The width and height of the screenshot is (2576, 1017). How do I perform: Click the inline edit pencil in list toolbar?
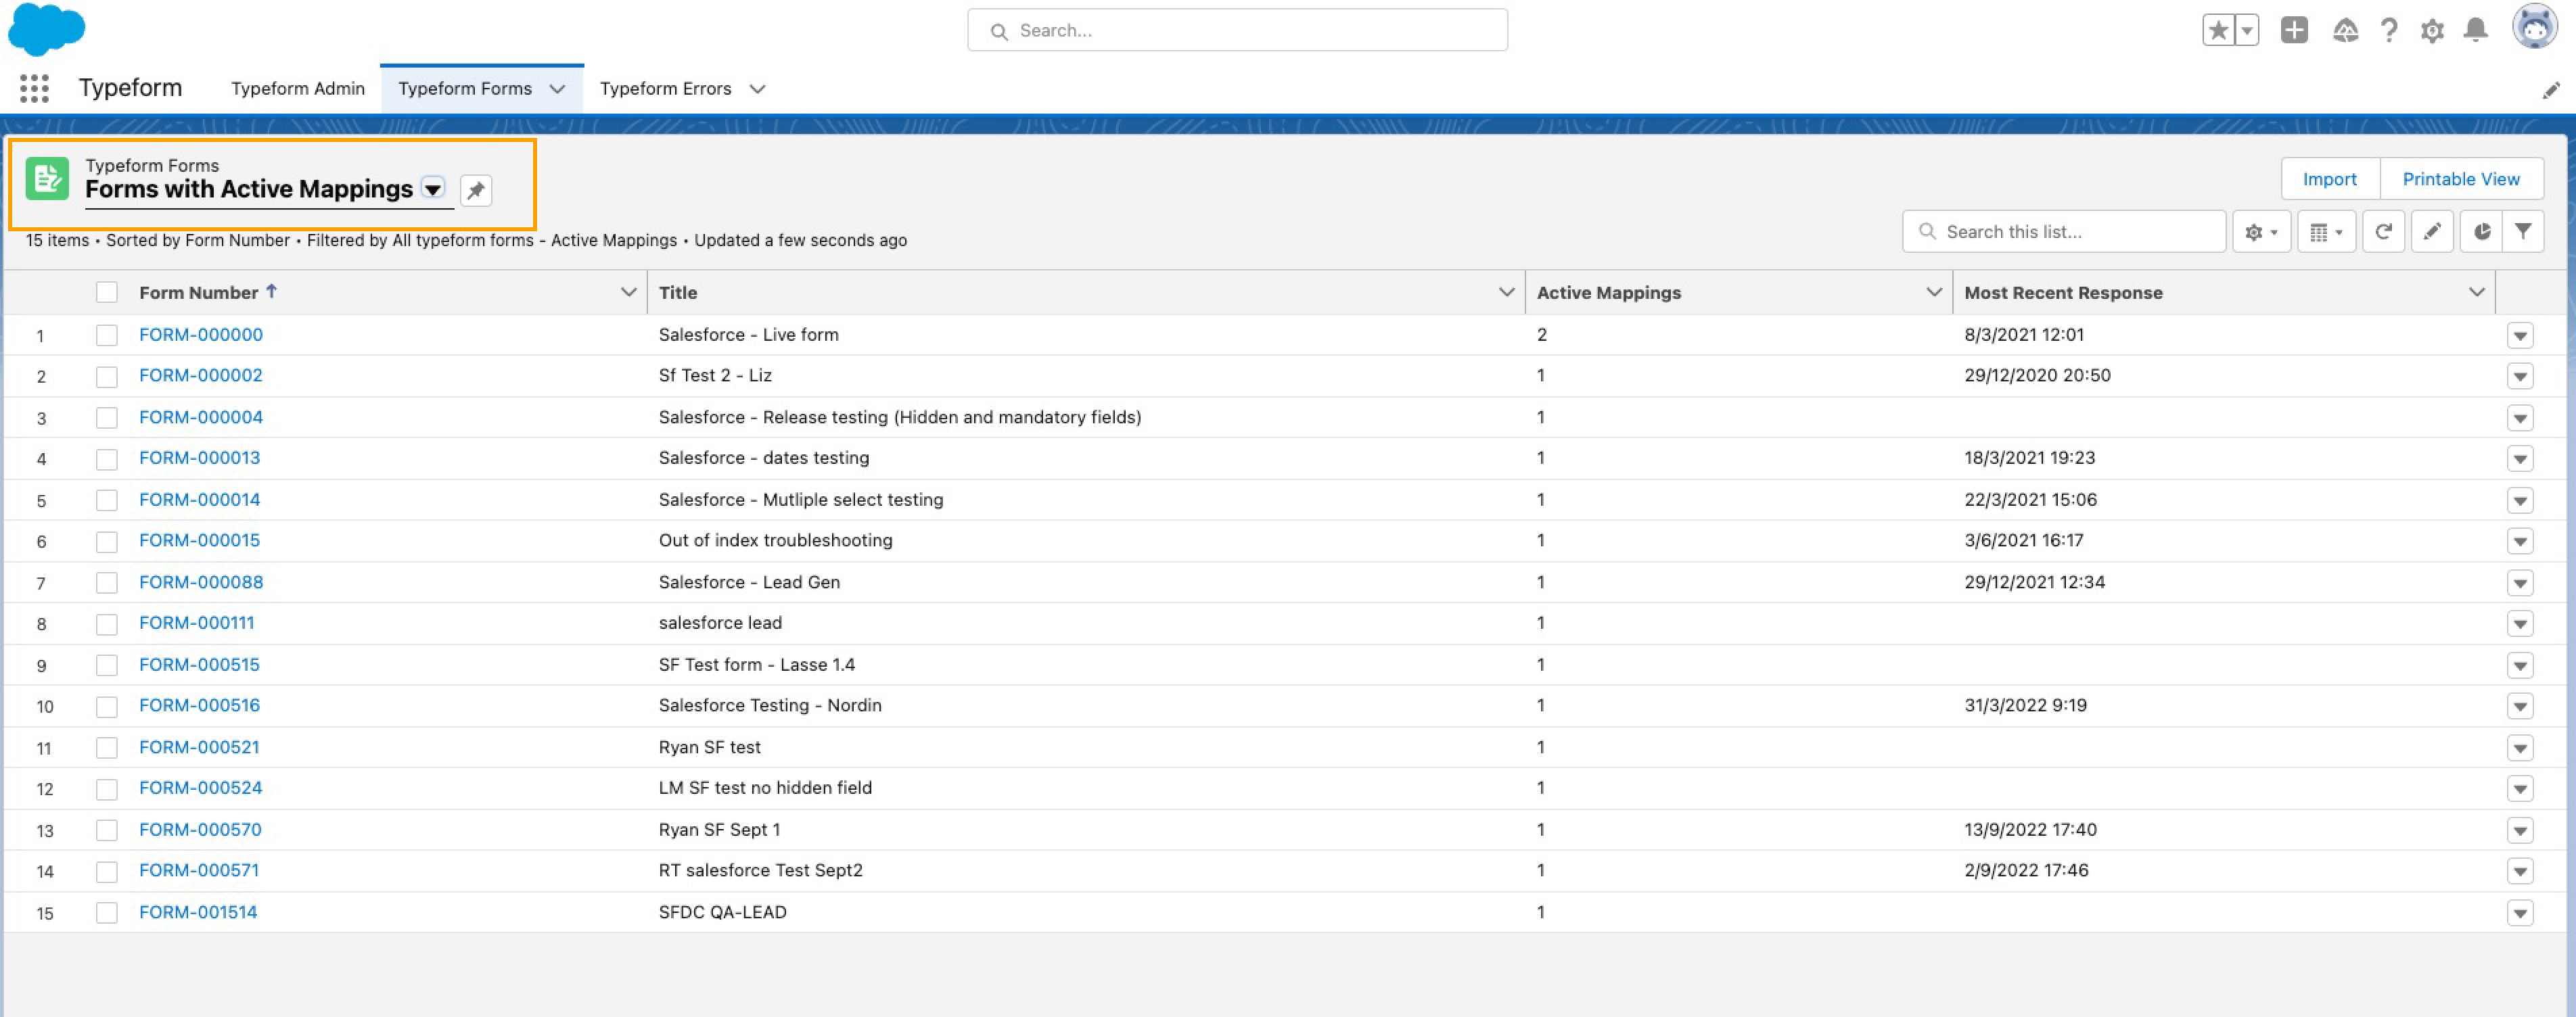tap(2432, 232)
